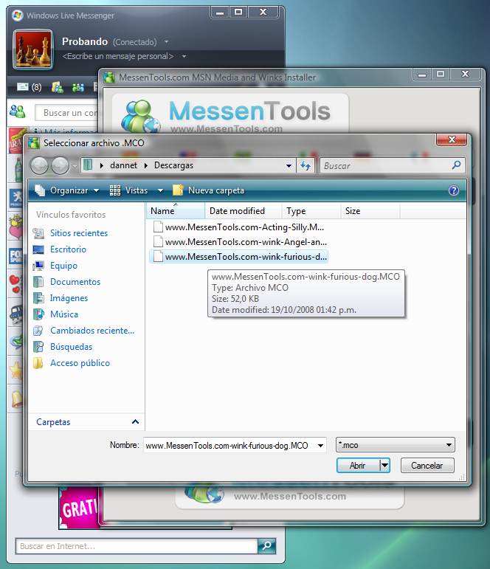Click the Cancelar button
490x569 pixels.
(x=427, y=466)
